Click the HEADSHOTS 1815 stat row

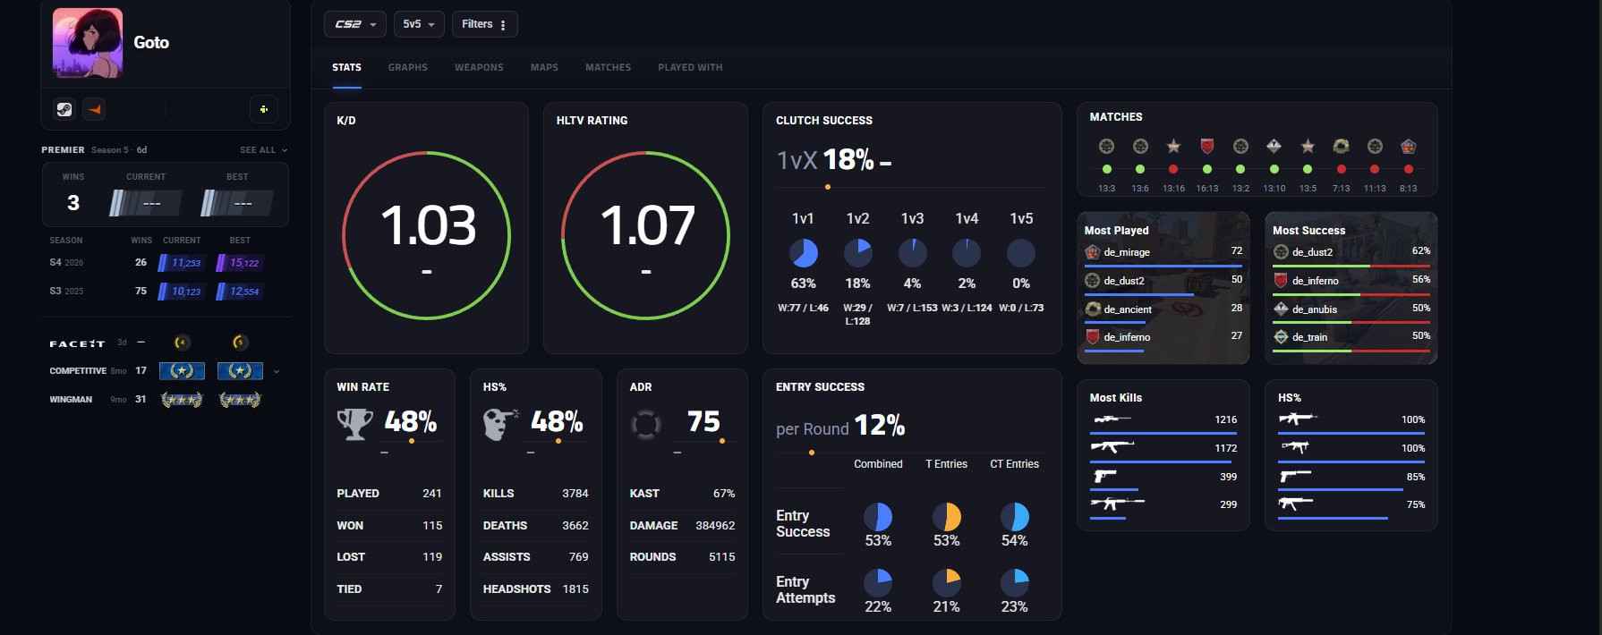click(535, 588)
